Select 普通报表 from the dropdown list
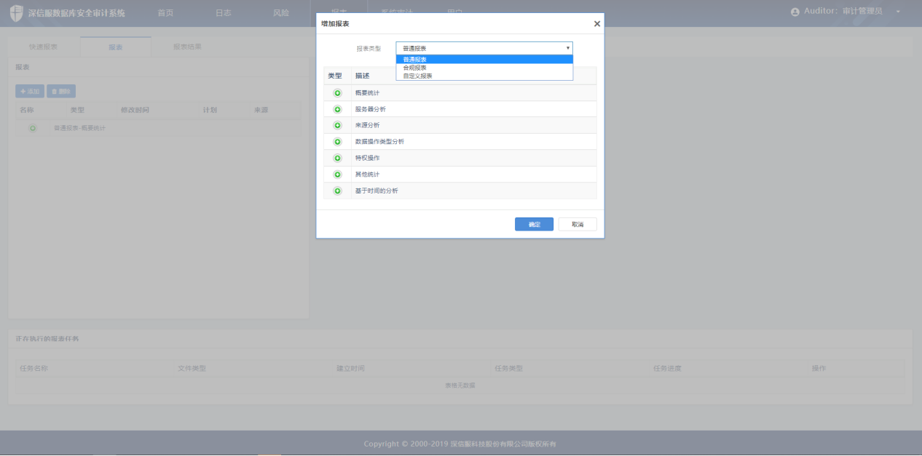922x456 pixels. click(x=415, y=60)
